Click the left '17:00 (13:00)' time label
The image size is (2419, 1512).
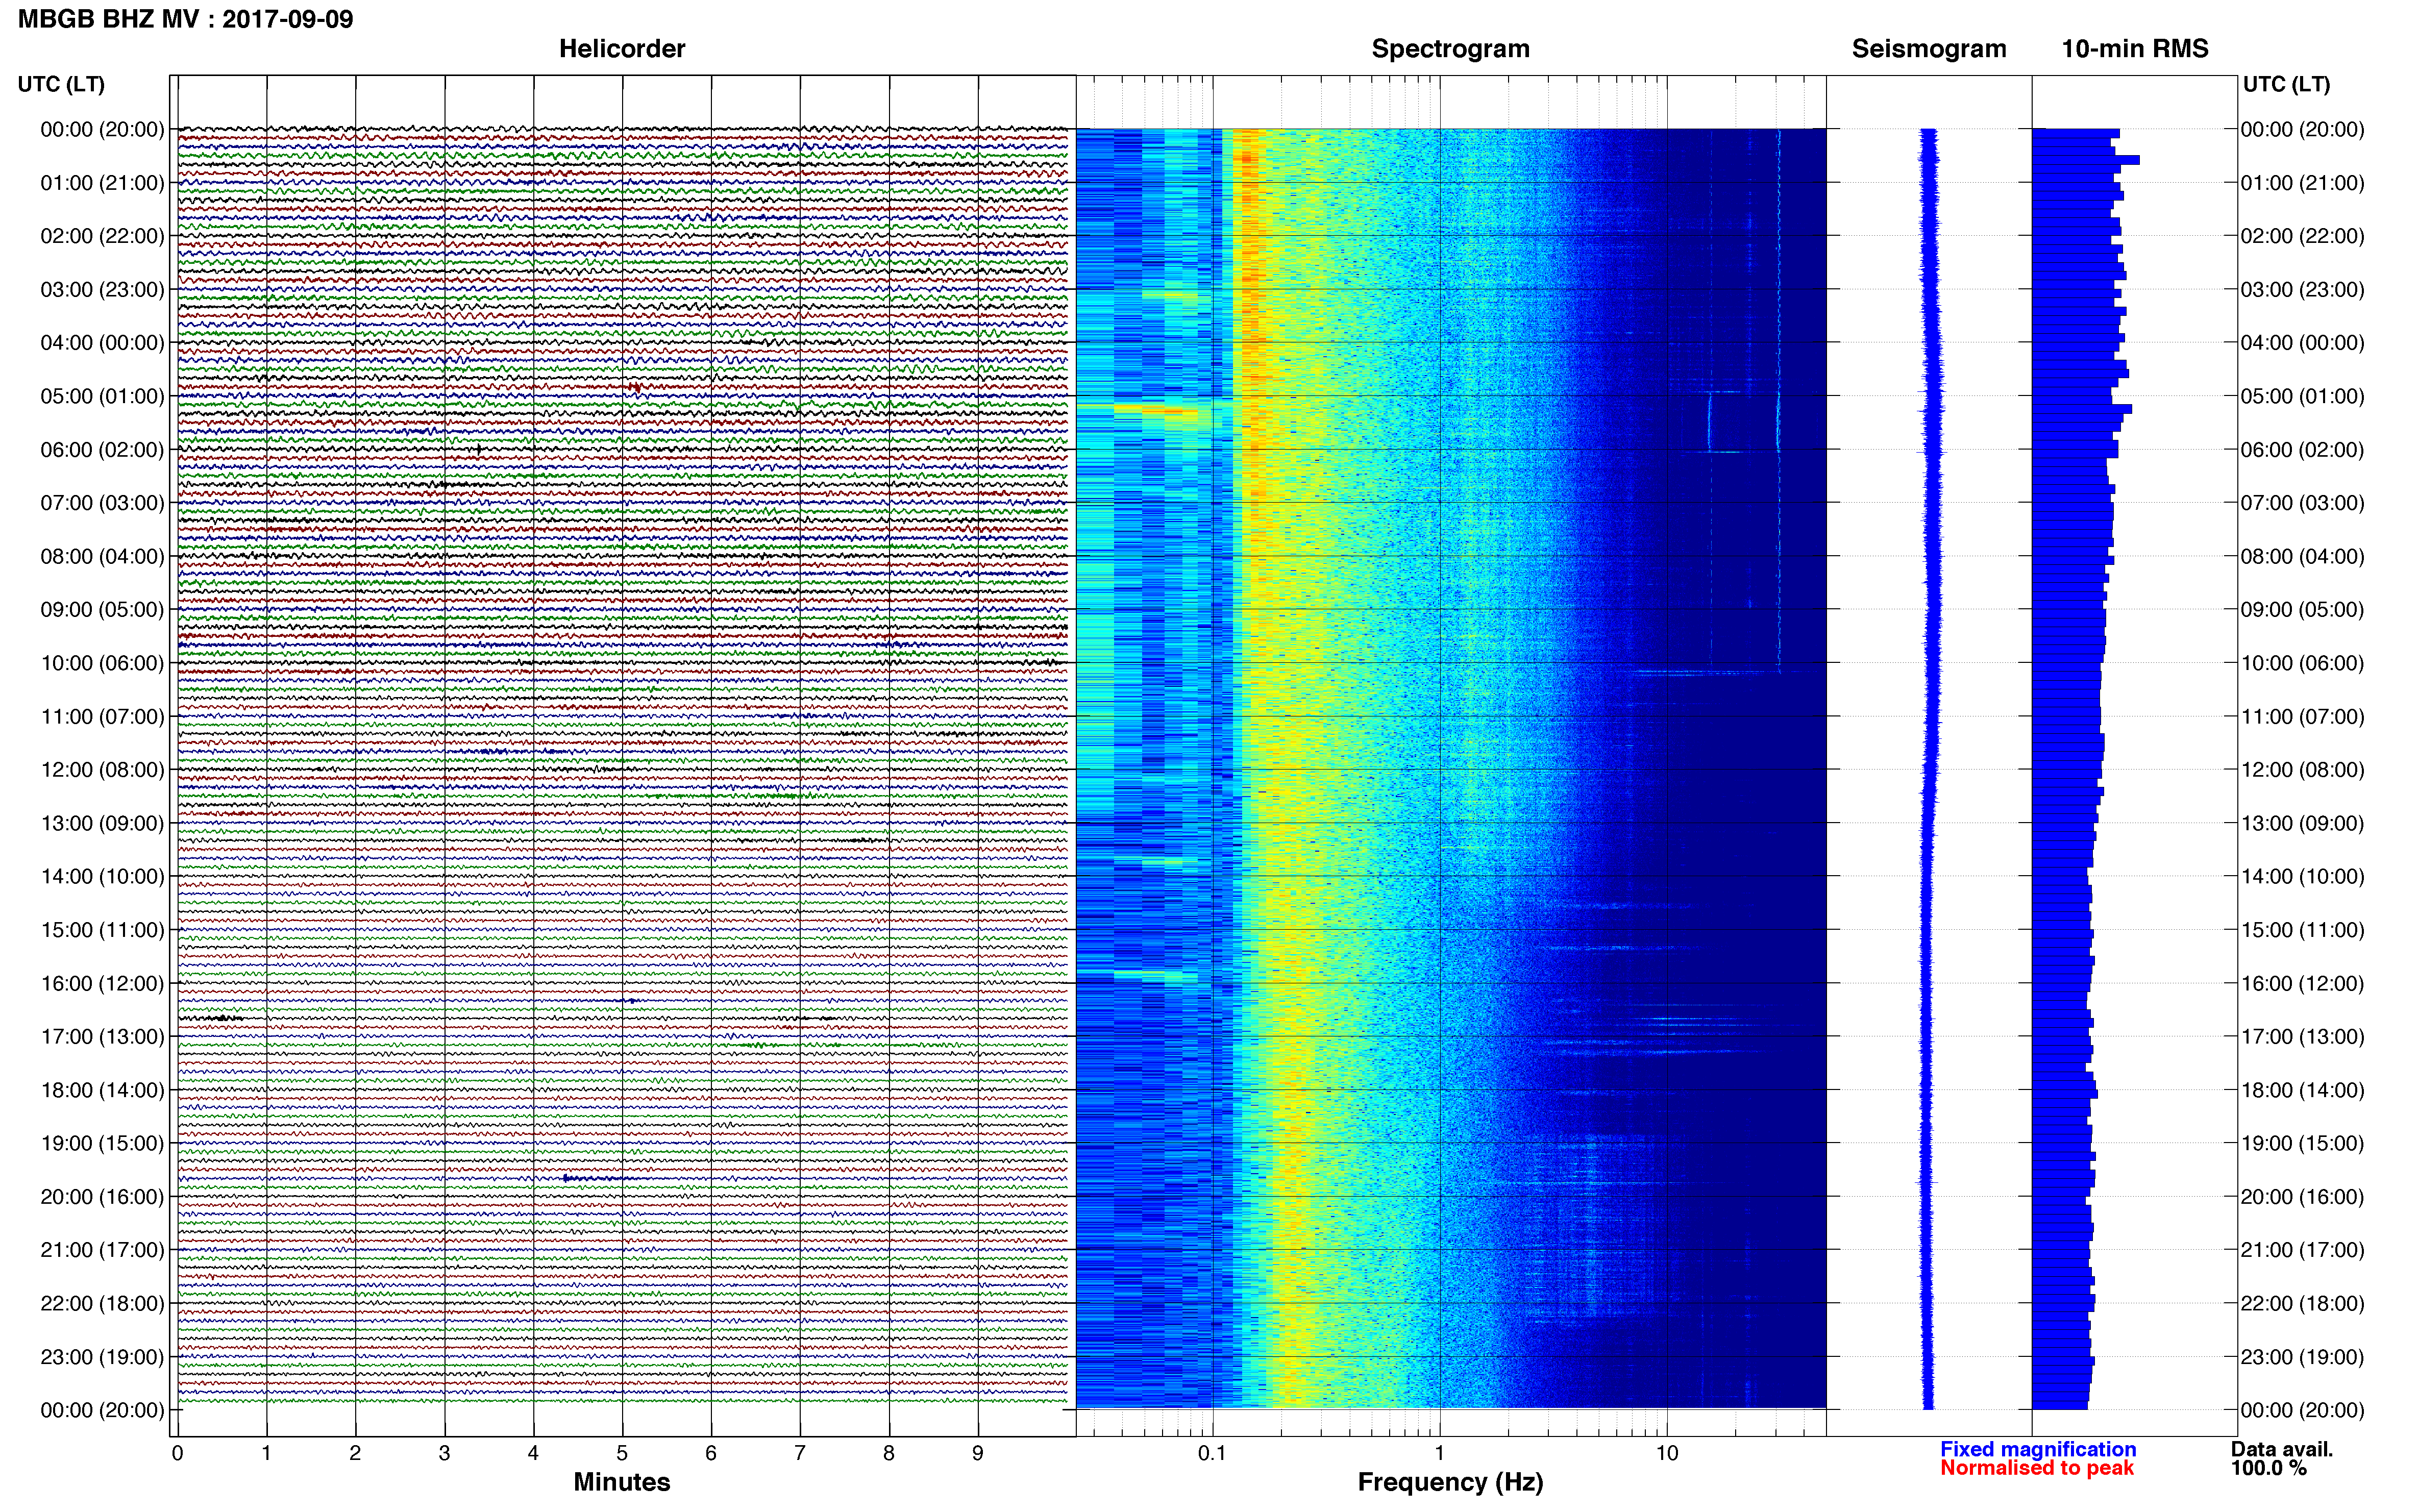coord(102,1037)
